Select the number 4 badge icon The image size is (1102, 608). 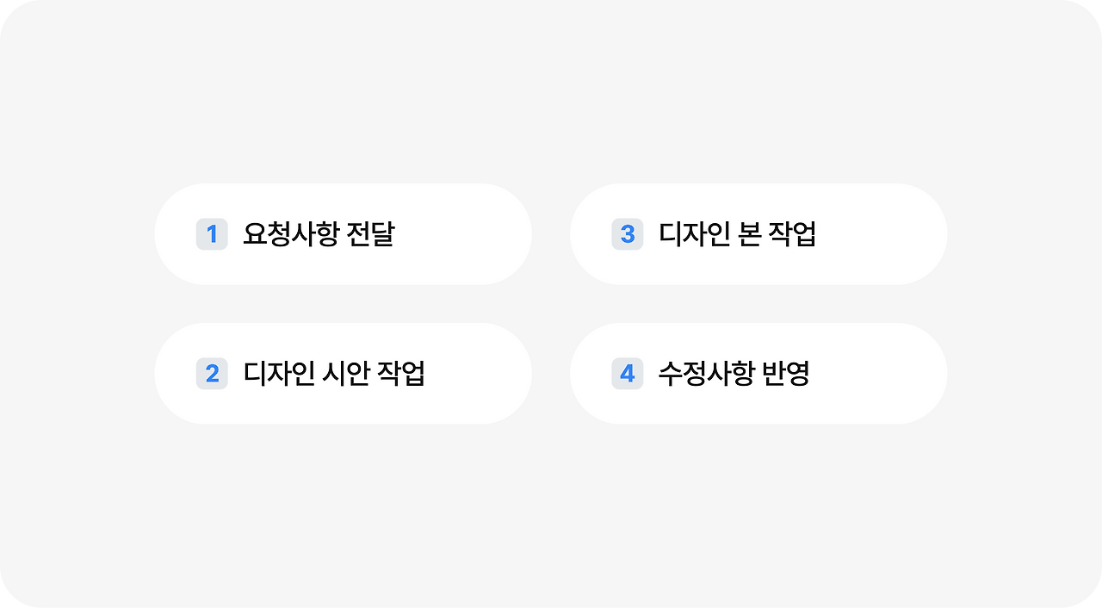(628, 374)
